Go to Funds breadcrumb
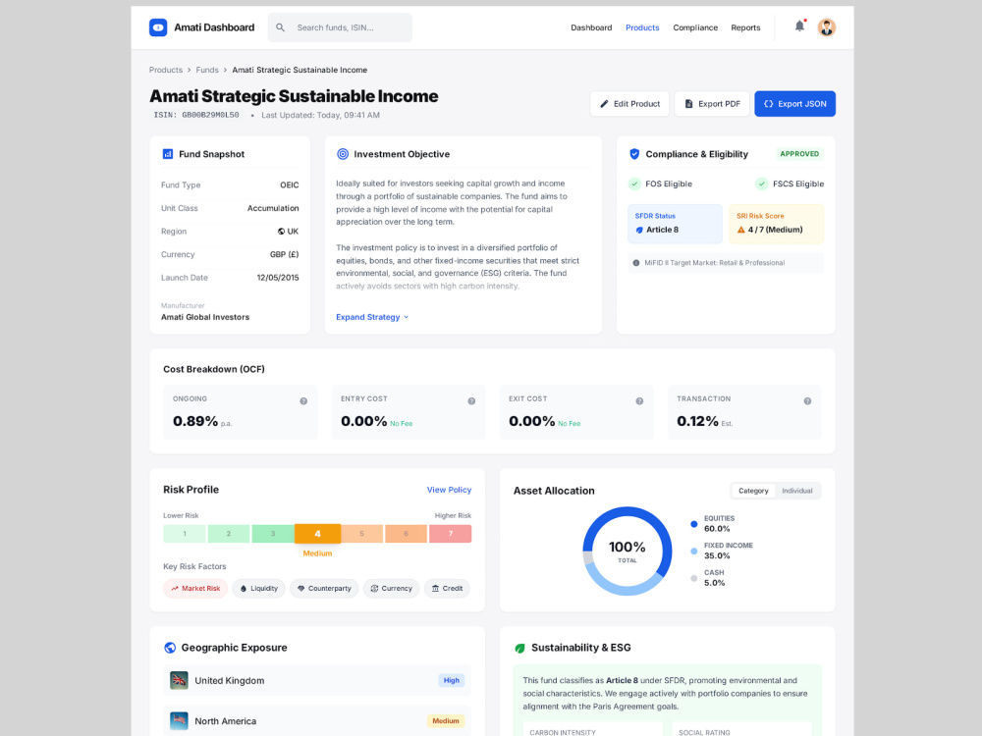 coord(207,70)
